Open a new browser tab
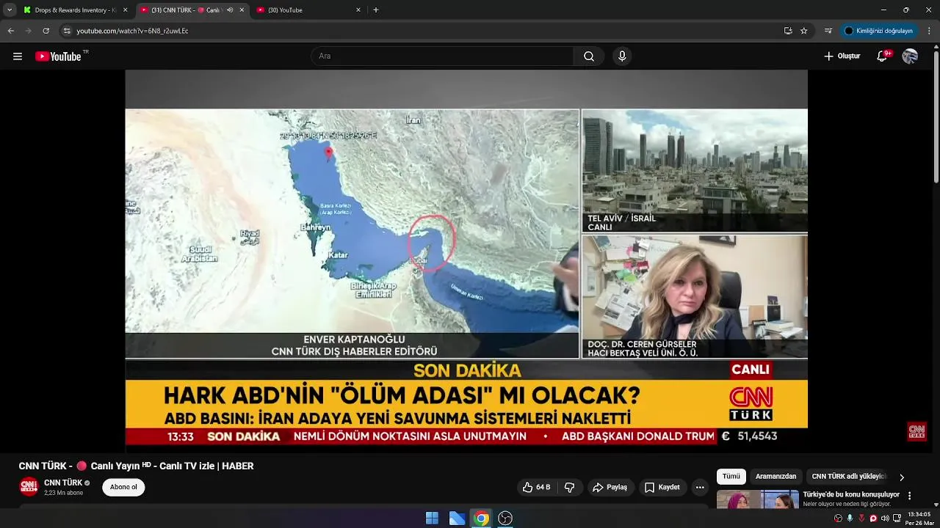Image resolution: width=940 pixels, height=528 pixels. click(x=376, y=10)
